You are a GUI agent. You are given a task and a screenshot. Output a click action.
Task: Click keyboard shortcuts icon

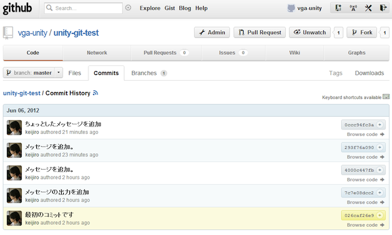click(386, 97)
